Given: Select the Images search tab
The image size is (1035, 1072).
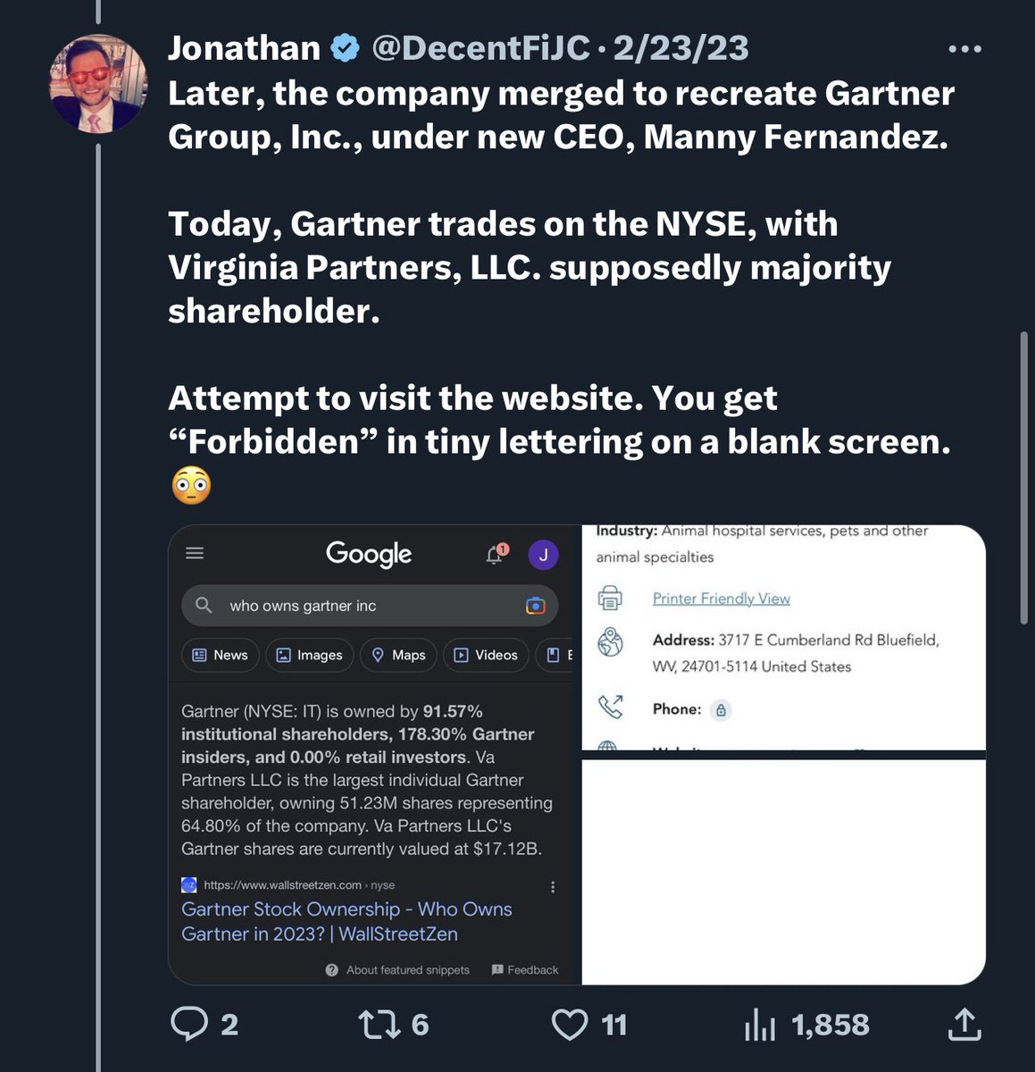Looking at the screenshot, I should pyautogui.click(x=309, y=655).
